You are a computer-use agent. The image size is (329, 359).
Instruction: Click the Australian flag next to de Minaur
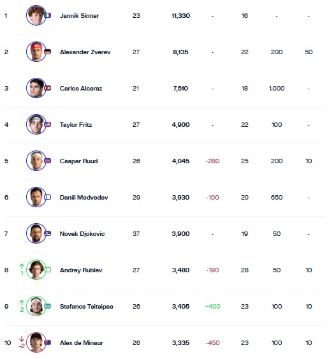click(x=48, y=343)
